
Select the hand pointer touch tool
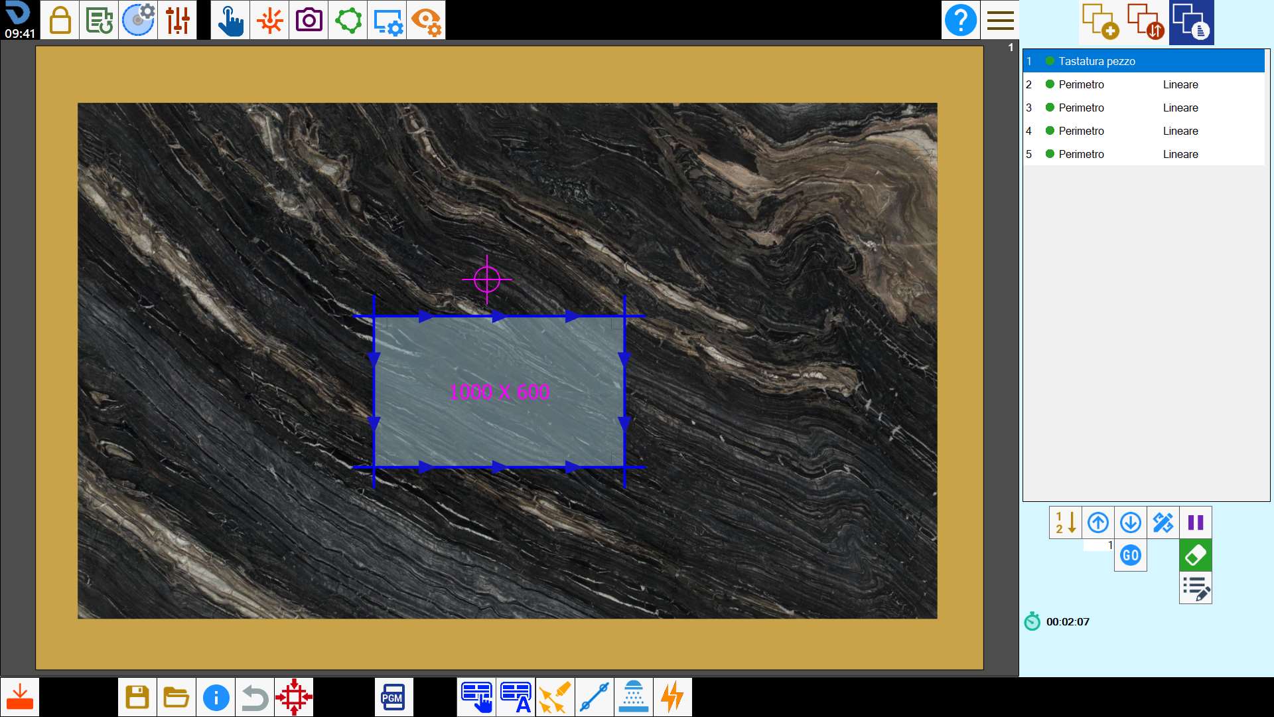click(x=230, y=20)
